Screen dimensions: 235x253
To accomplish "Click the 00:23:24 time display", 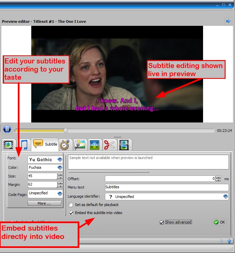I will pos(224,131).
